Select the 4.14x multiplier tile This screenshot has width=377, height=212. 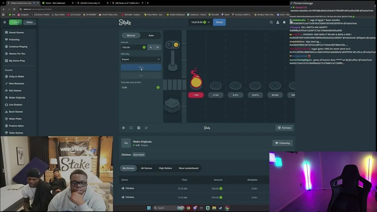(x=216, y=95)
